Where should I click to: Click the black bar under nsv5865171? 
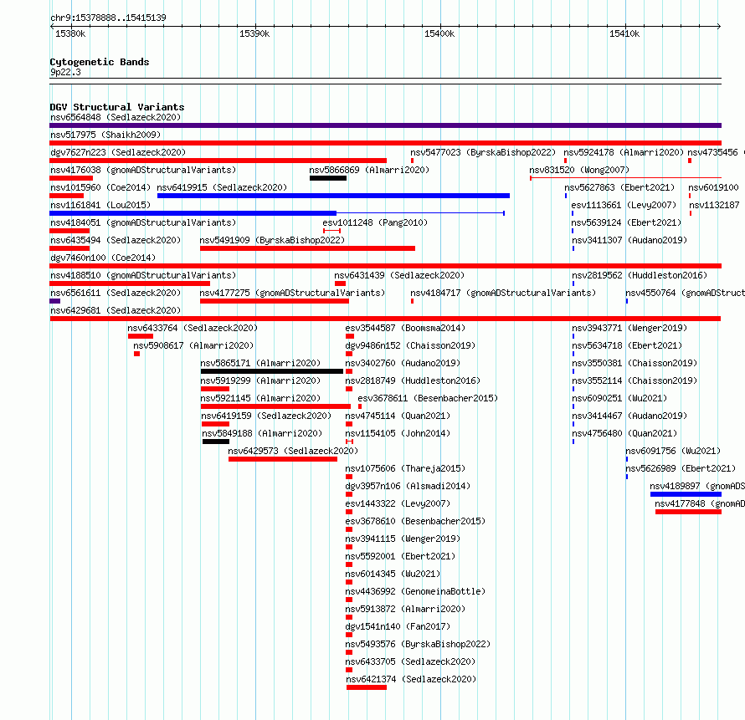pos(272,371)
